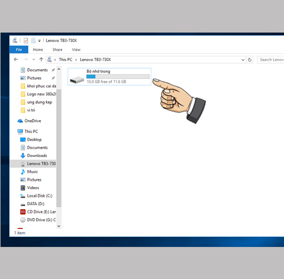Image resolution: width=284 pixels, height=279 pixels.
Task: Click the Forward navigation arrow
Action: click(x=26, y=59)
